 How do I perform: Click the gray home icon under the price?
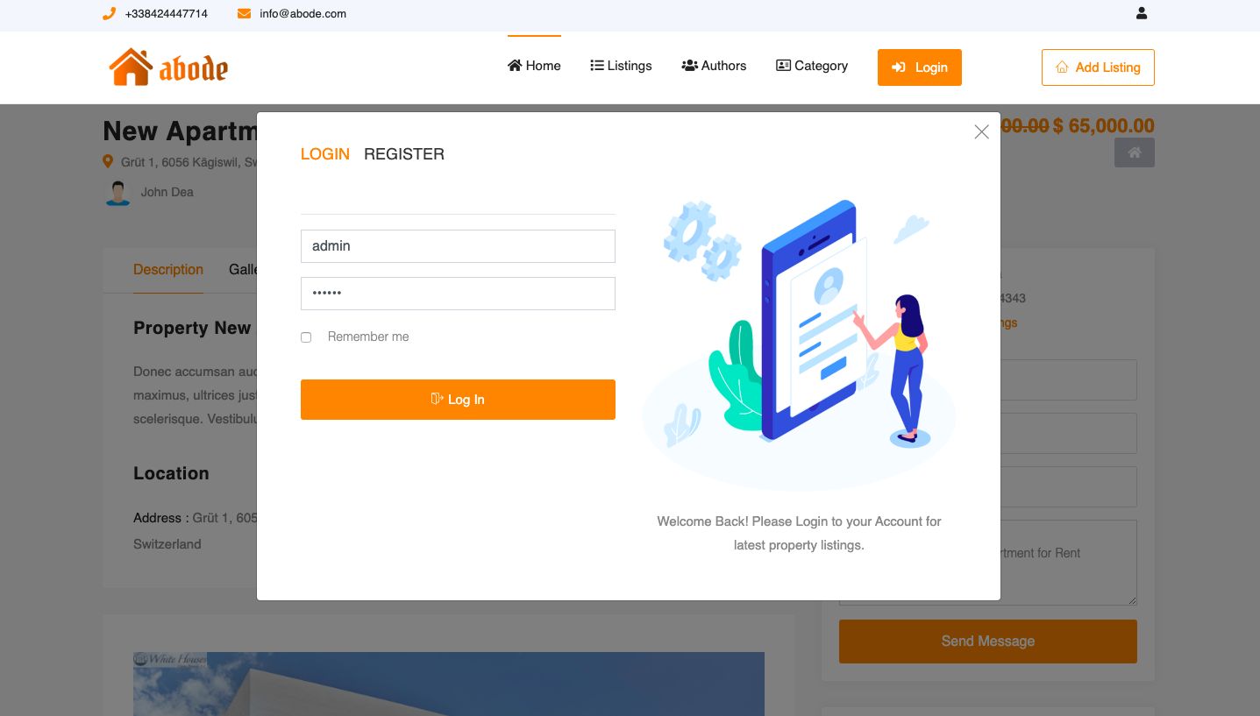coord(1134,152)
